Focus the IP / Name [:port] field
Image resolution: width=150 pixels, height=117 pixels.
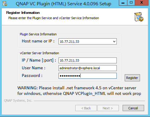coord(88,60)
